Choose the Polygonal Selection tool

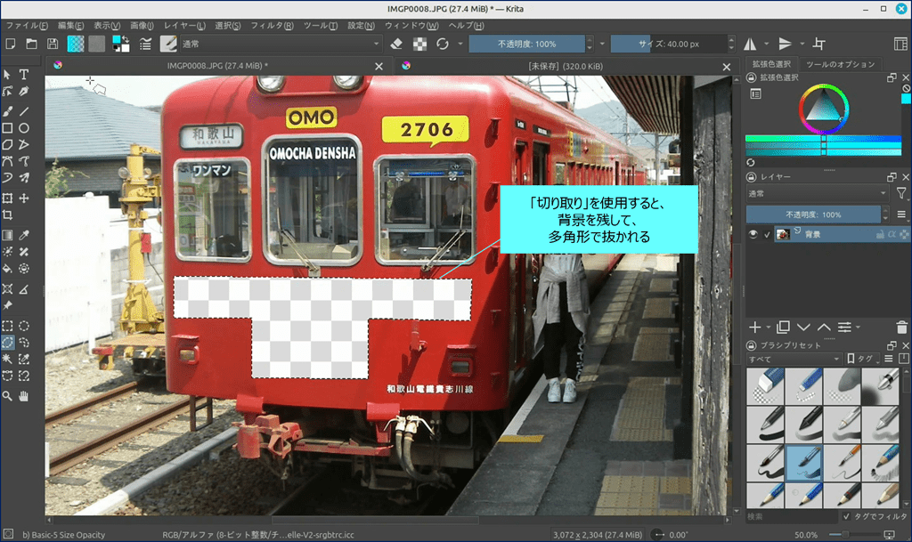pos(7,342)
